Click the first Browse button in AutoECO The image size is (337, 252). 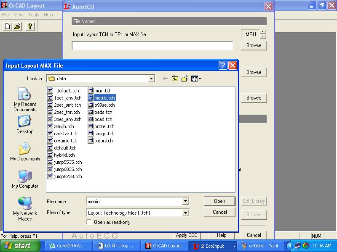tap(254, 45)
